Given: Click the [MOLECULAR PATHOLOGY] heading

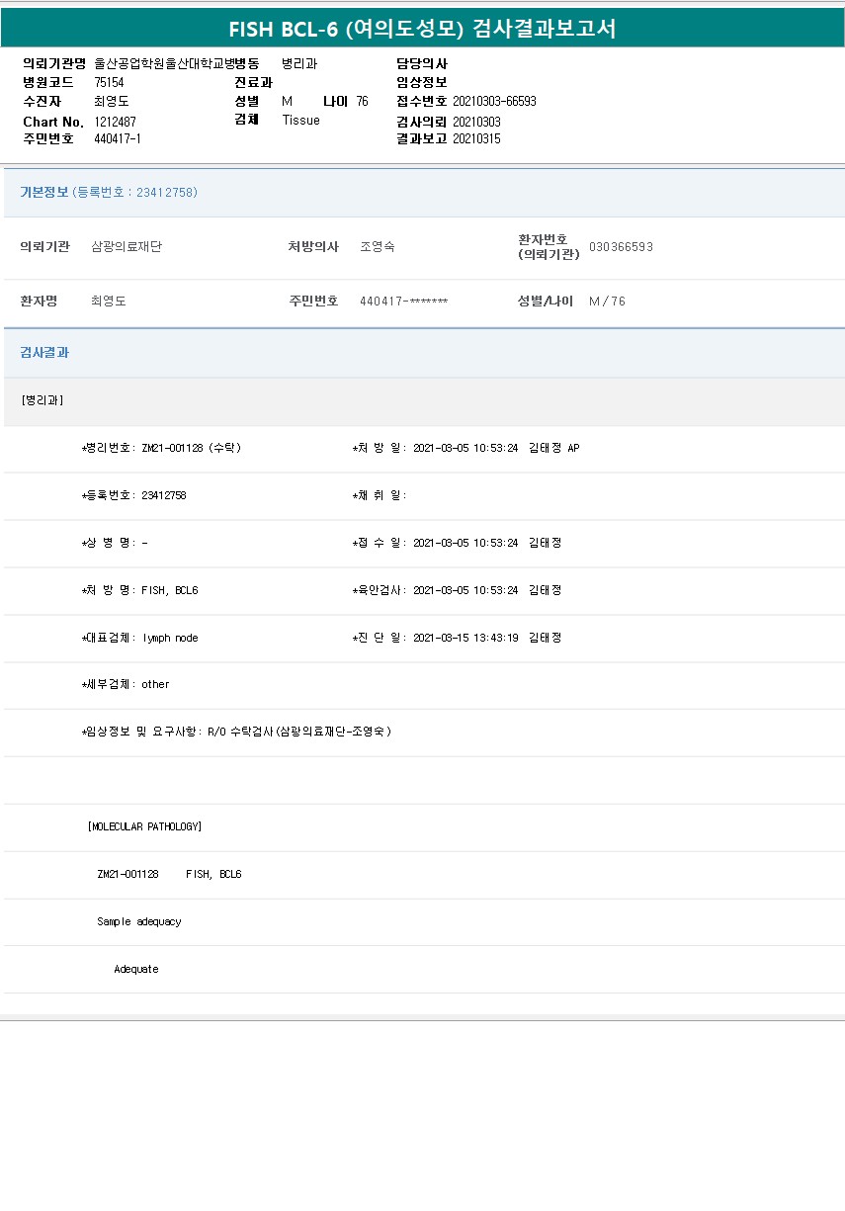Looking at the screenshot, I should tap(144, 826).
